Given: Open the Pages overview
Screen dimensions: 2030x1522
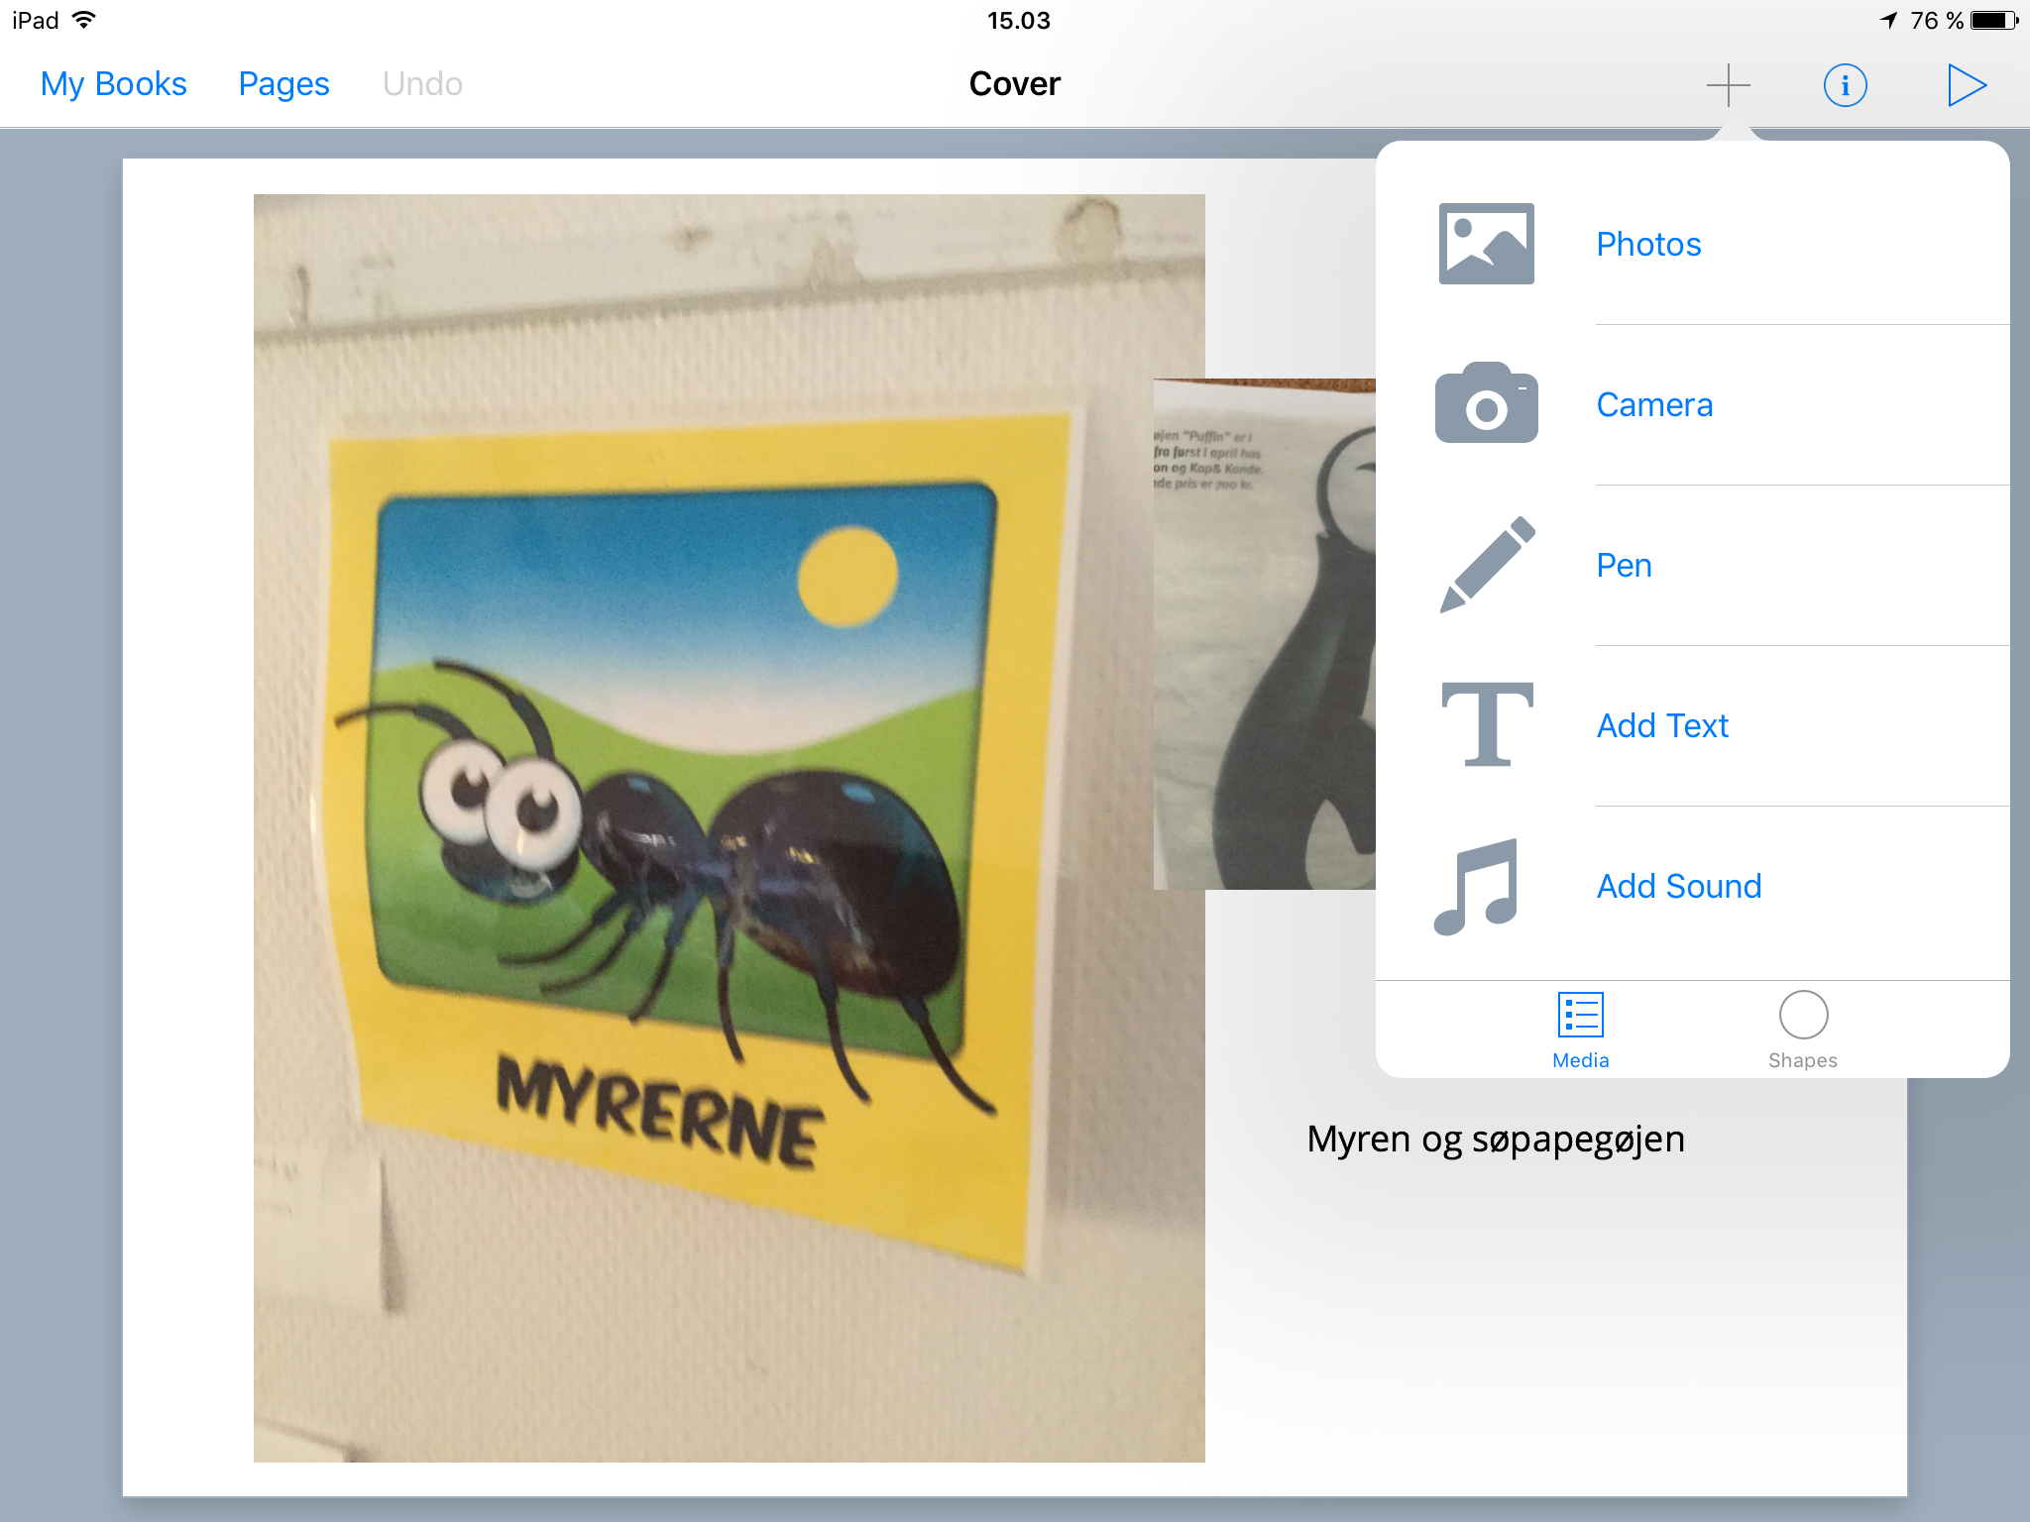Looking at the screenshot, I should (283, 84).
